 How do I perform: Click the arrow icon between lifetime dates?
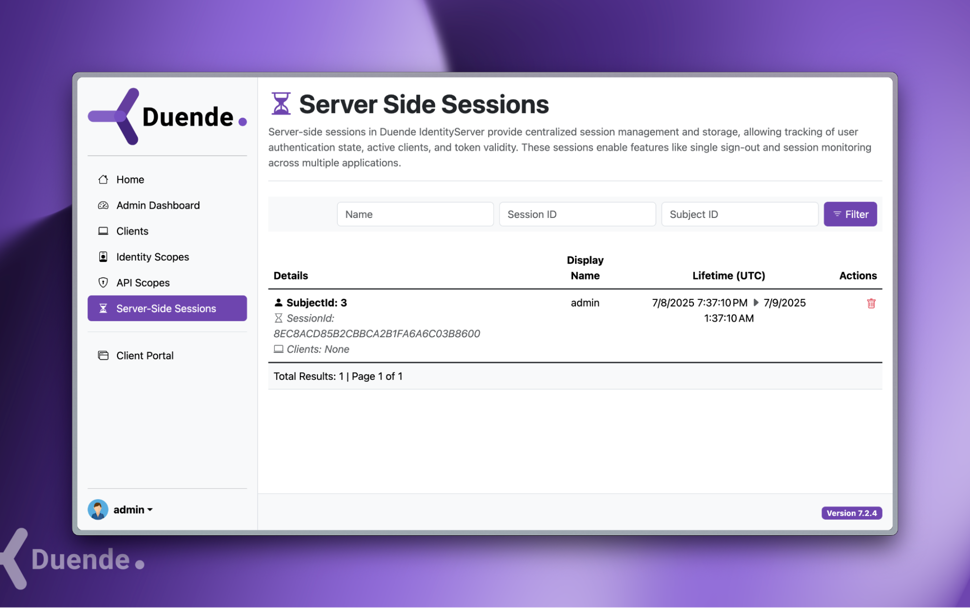pos(756,302)
